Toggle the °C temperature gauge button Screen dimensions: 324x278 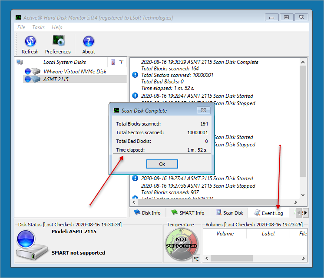pos(196,258)
